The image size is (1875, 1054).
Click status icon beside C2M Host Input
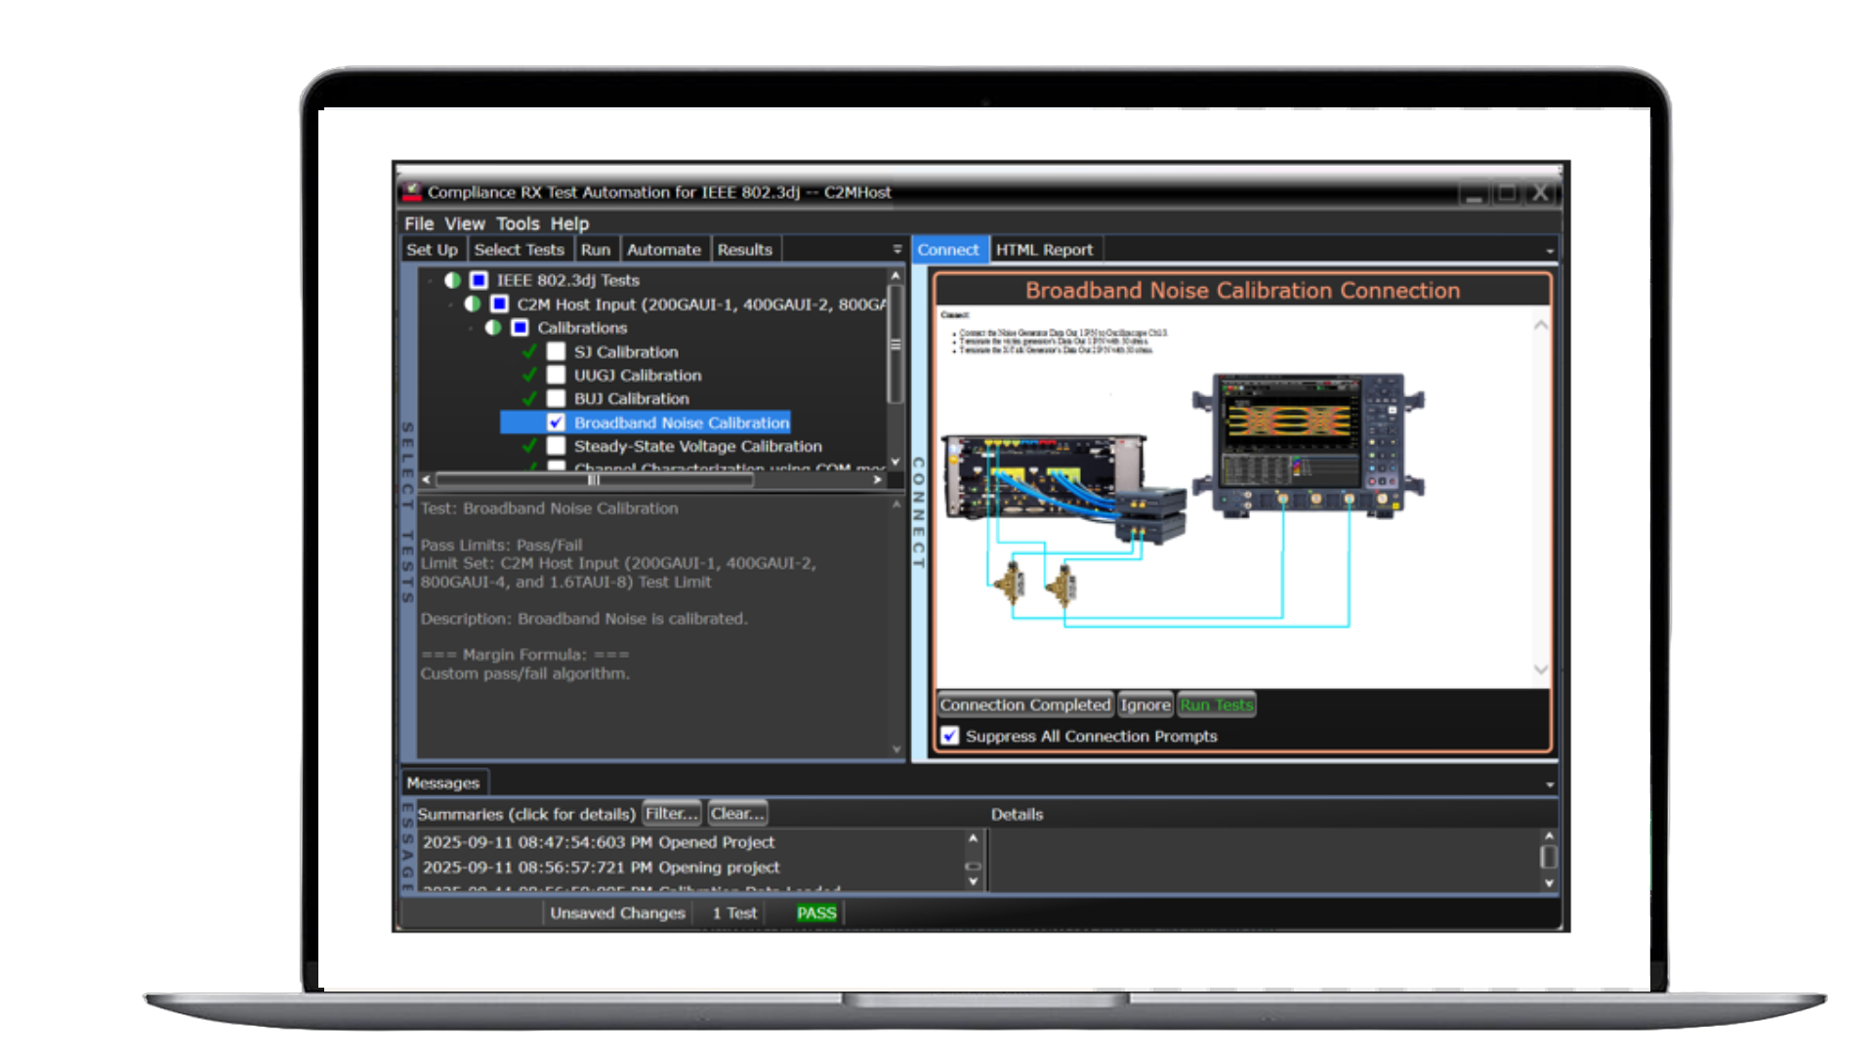(473, 304)
